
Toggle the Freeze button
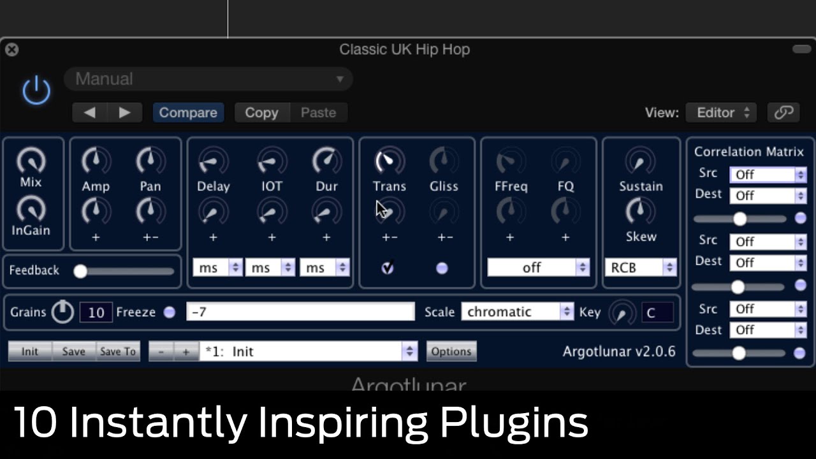click(170, 312)
